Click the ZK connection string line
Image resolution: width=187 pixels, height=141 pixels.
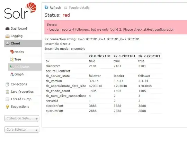point(92,39)
